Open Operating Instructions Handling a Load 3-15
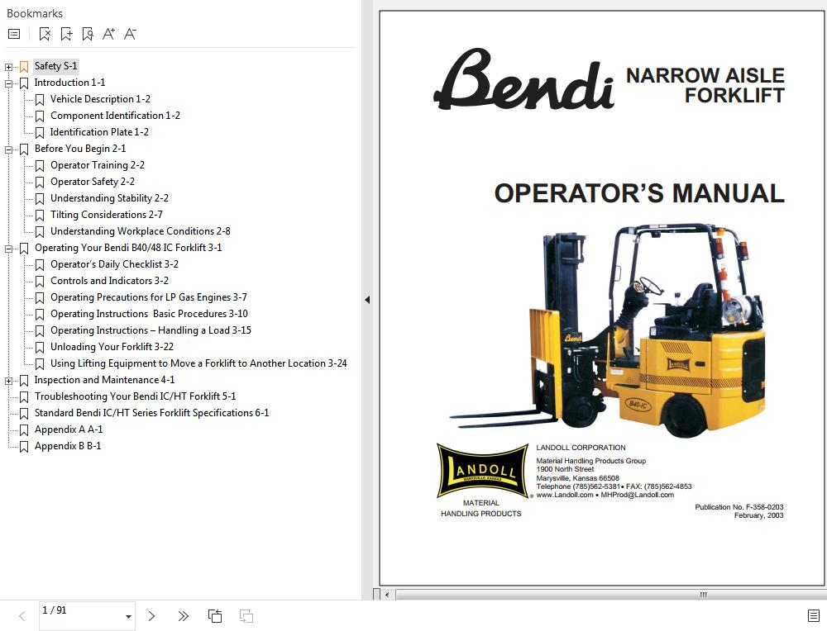The width and height of the screenshot is (827, 631). 151,330
